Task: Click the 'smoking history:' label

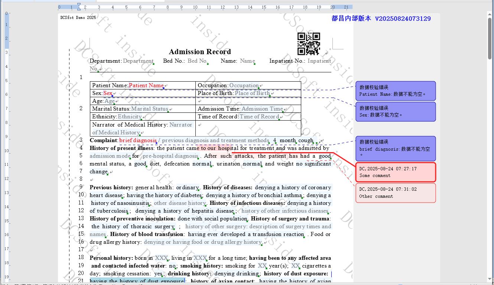Action: (202, 266)
